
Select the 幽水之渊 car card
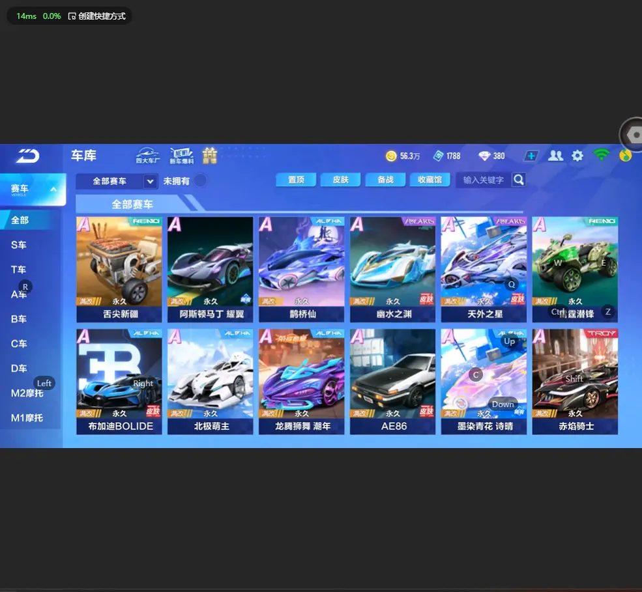coord(392,270)
